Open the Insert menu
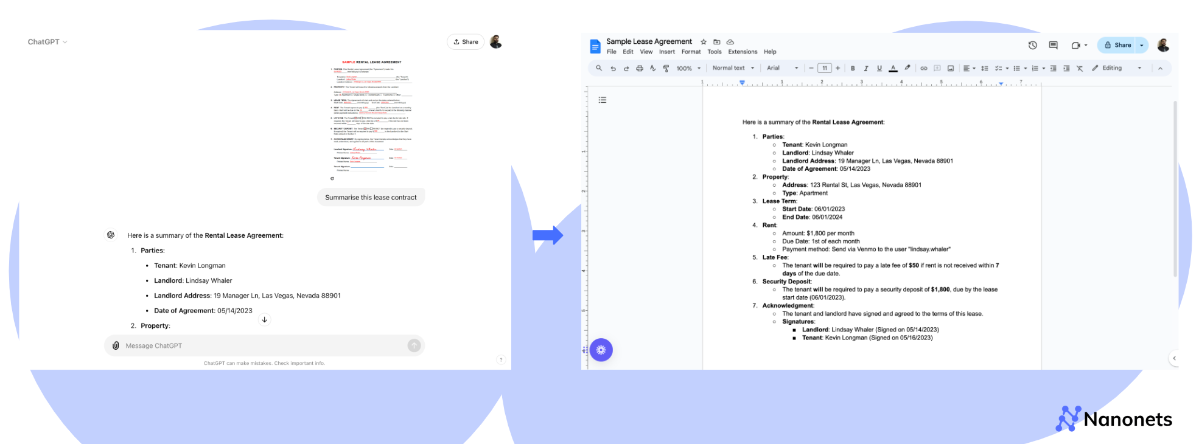The width and height of the screenshot is (1199, 444). coord(667,52)
